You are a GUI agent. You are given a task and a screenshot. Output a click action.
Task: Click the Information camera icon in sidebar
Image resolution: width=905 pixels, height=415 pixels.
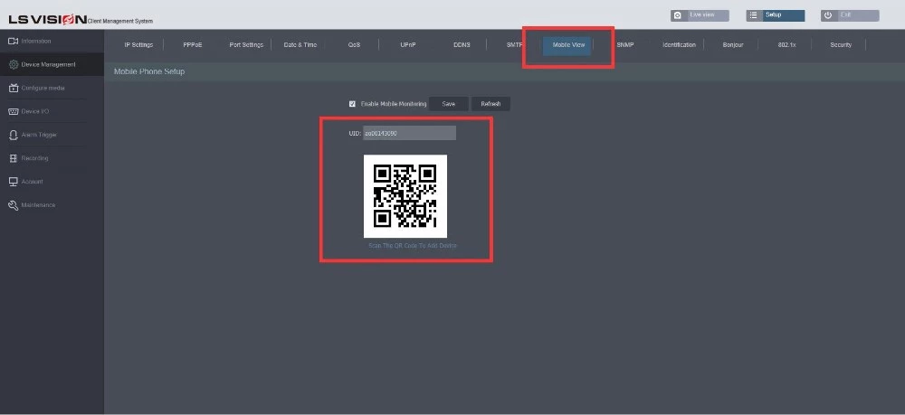(x=14, y=41)
